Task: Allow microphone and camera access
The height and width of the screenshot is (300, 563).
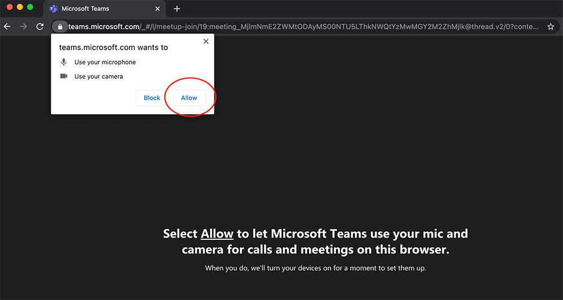Action: 189,98
